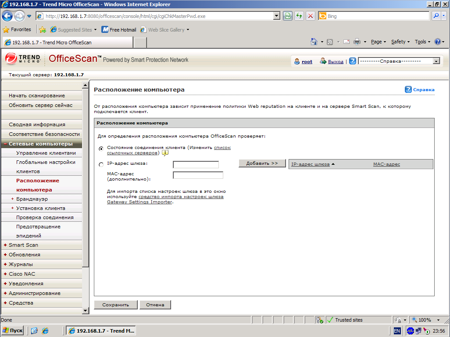Select Состояние соединения клиента radio button
Screen dimensions: 450x337
[101, 149]
